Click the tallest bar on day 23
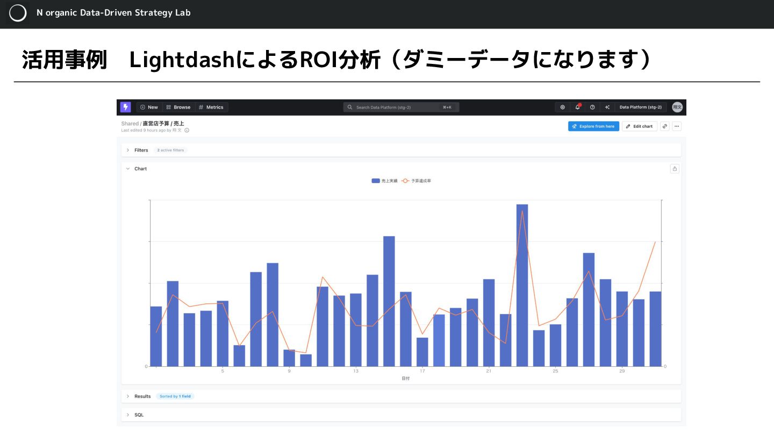 [x=522, y=285]
